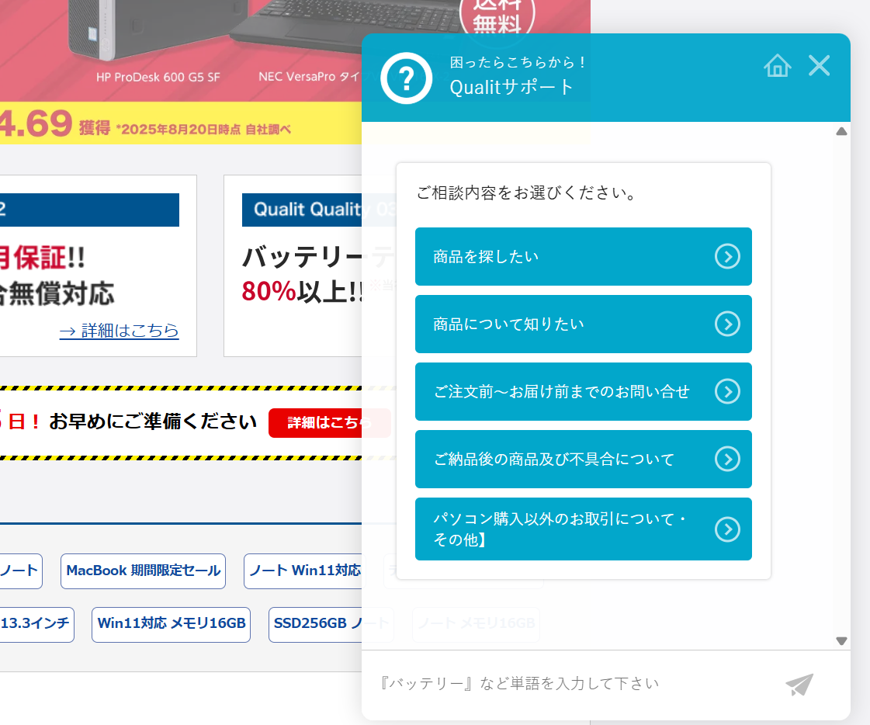Close the Qualit support chat window

[x=819, y=66]
